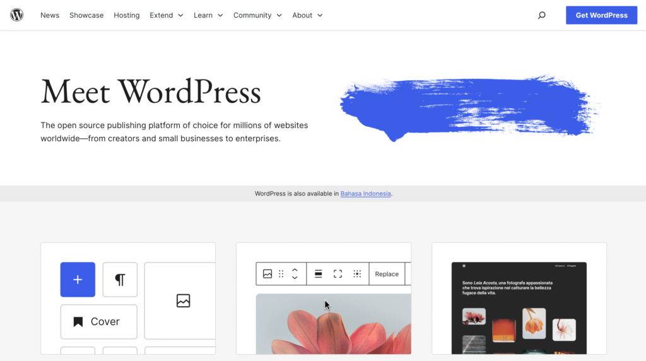The height and width of the screenshot is (361, 646).
Task: Click the move up arrow in the block toolbar
Action: pyautogui.click(x=295, y=270)
